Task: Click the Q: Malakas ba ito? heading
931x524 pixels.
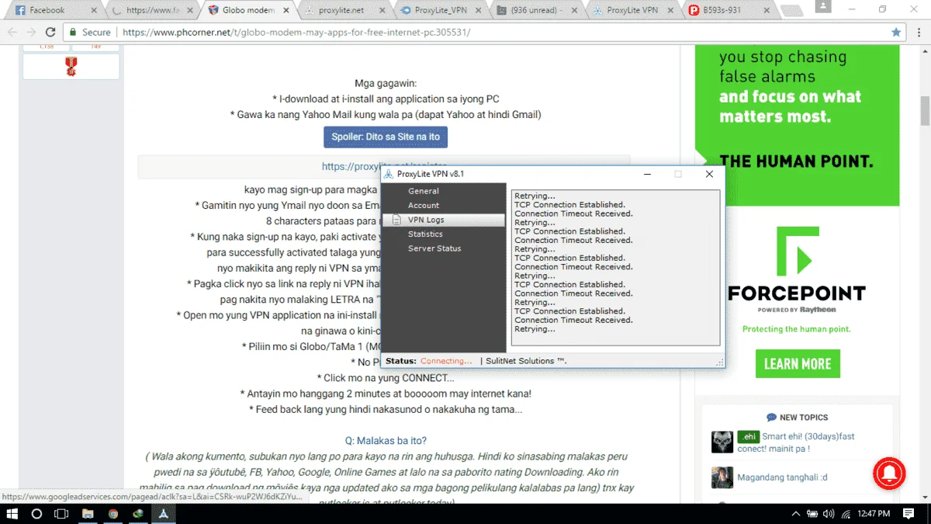Action: pos(386,440)
